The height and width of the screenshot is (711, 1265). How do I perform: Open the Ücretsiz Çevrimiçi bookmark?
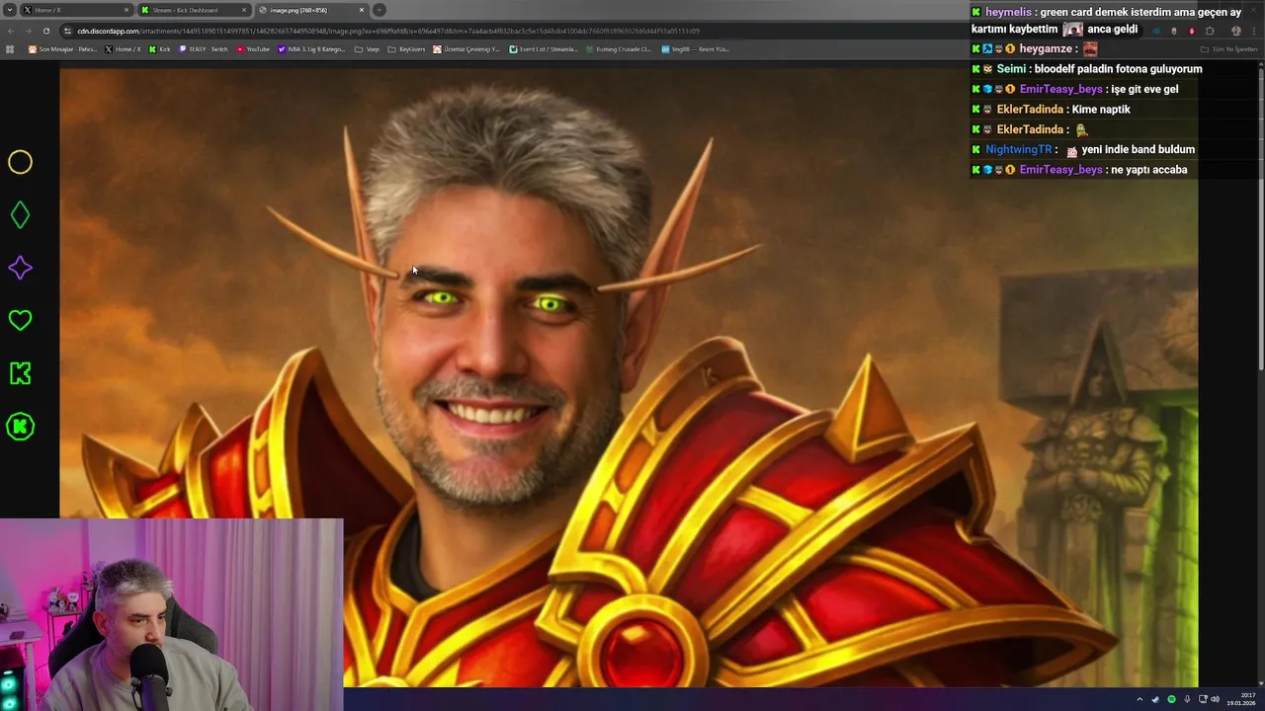tap(466, 48)
